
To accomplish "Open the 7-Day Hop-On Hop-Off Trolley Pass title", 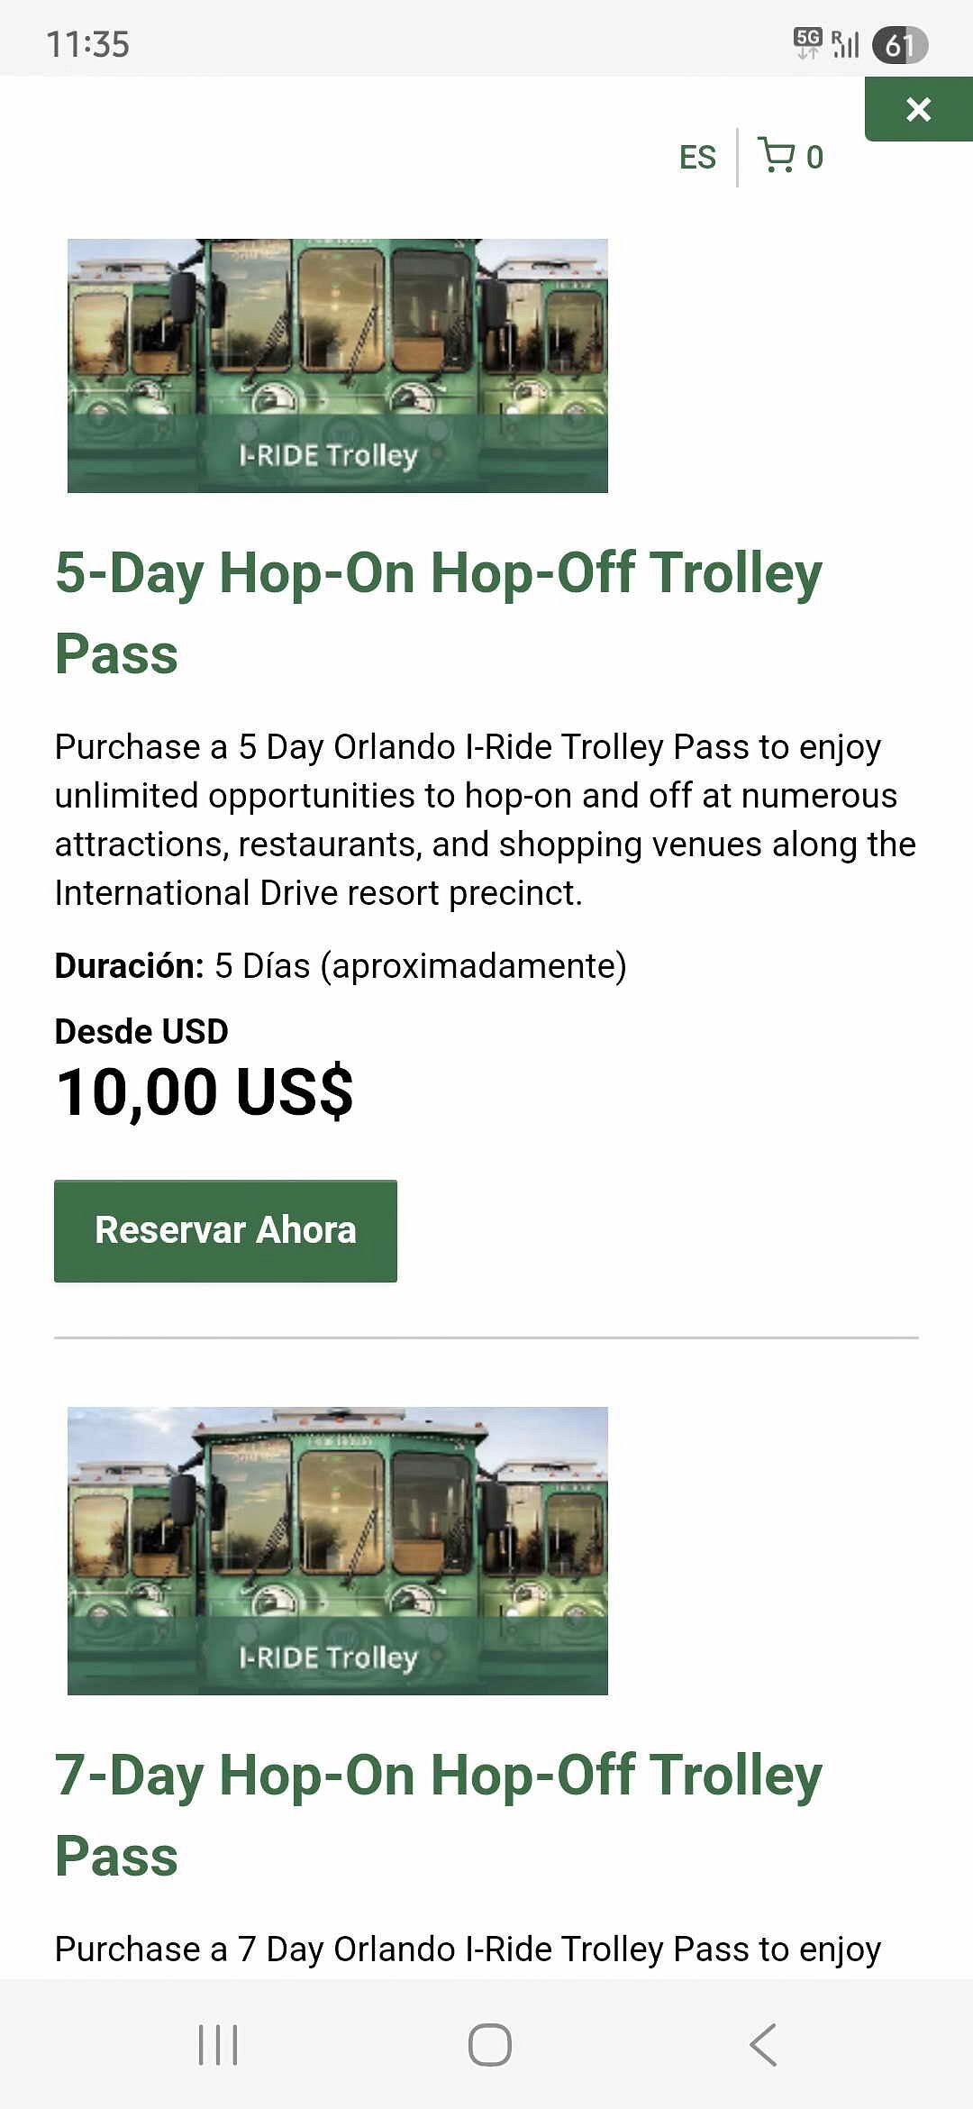I will (x=438, y=1814).
